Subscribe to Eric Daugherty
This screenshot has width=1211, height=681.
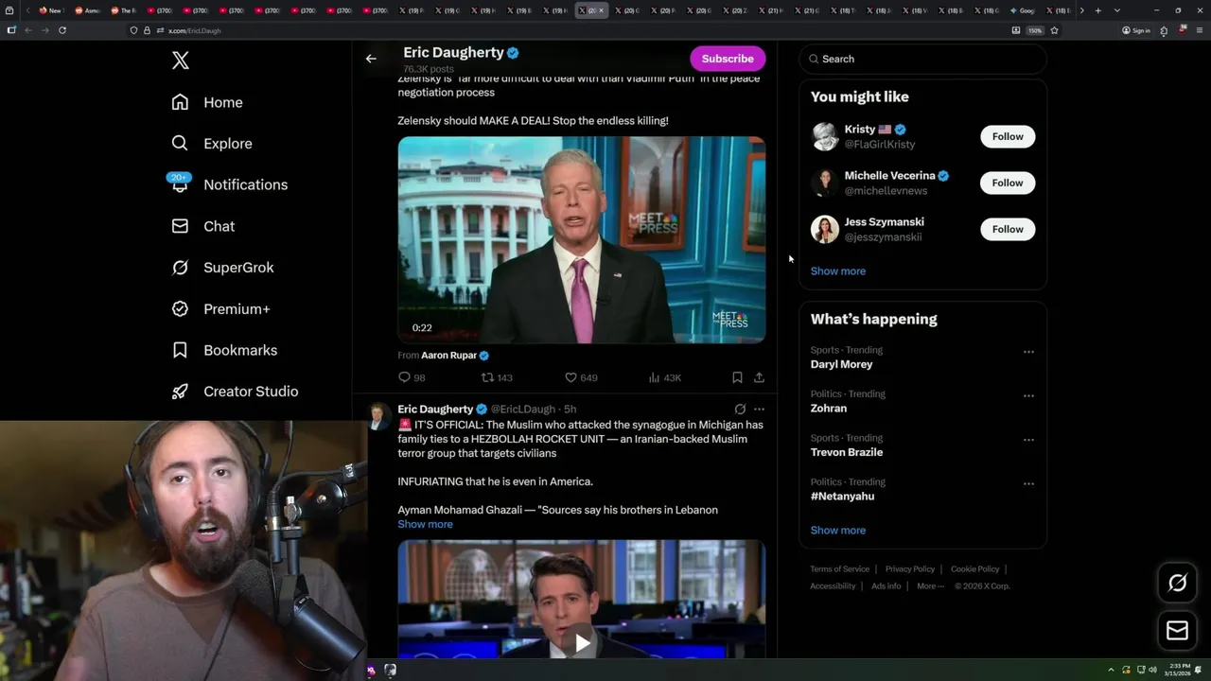[728, 59]
